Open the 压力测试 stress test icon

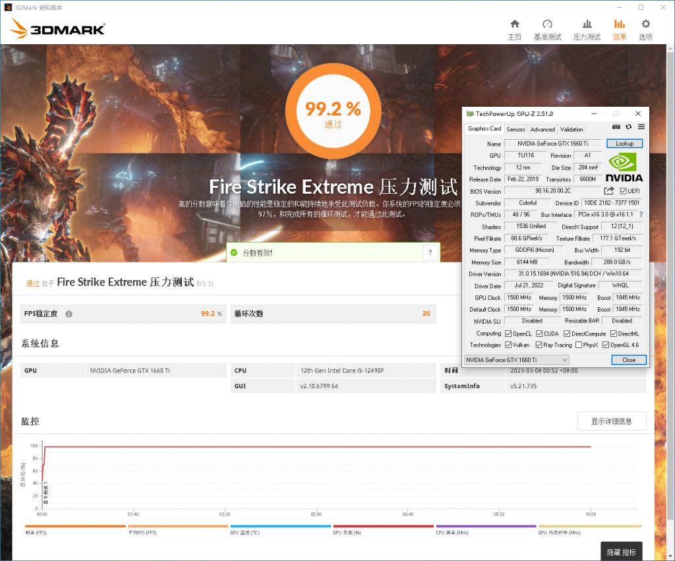click(x=586, y=26)
